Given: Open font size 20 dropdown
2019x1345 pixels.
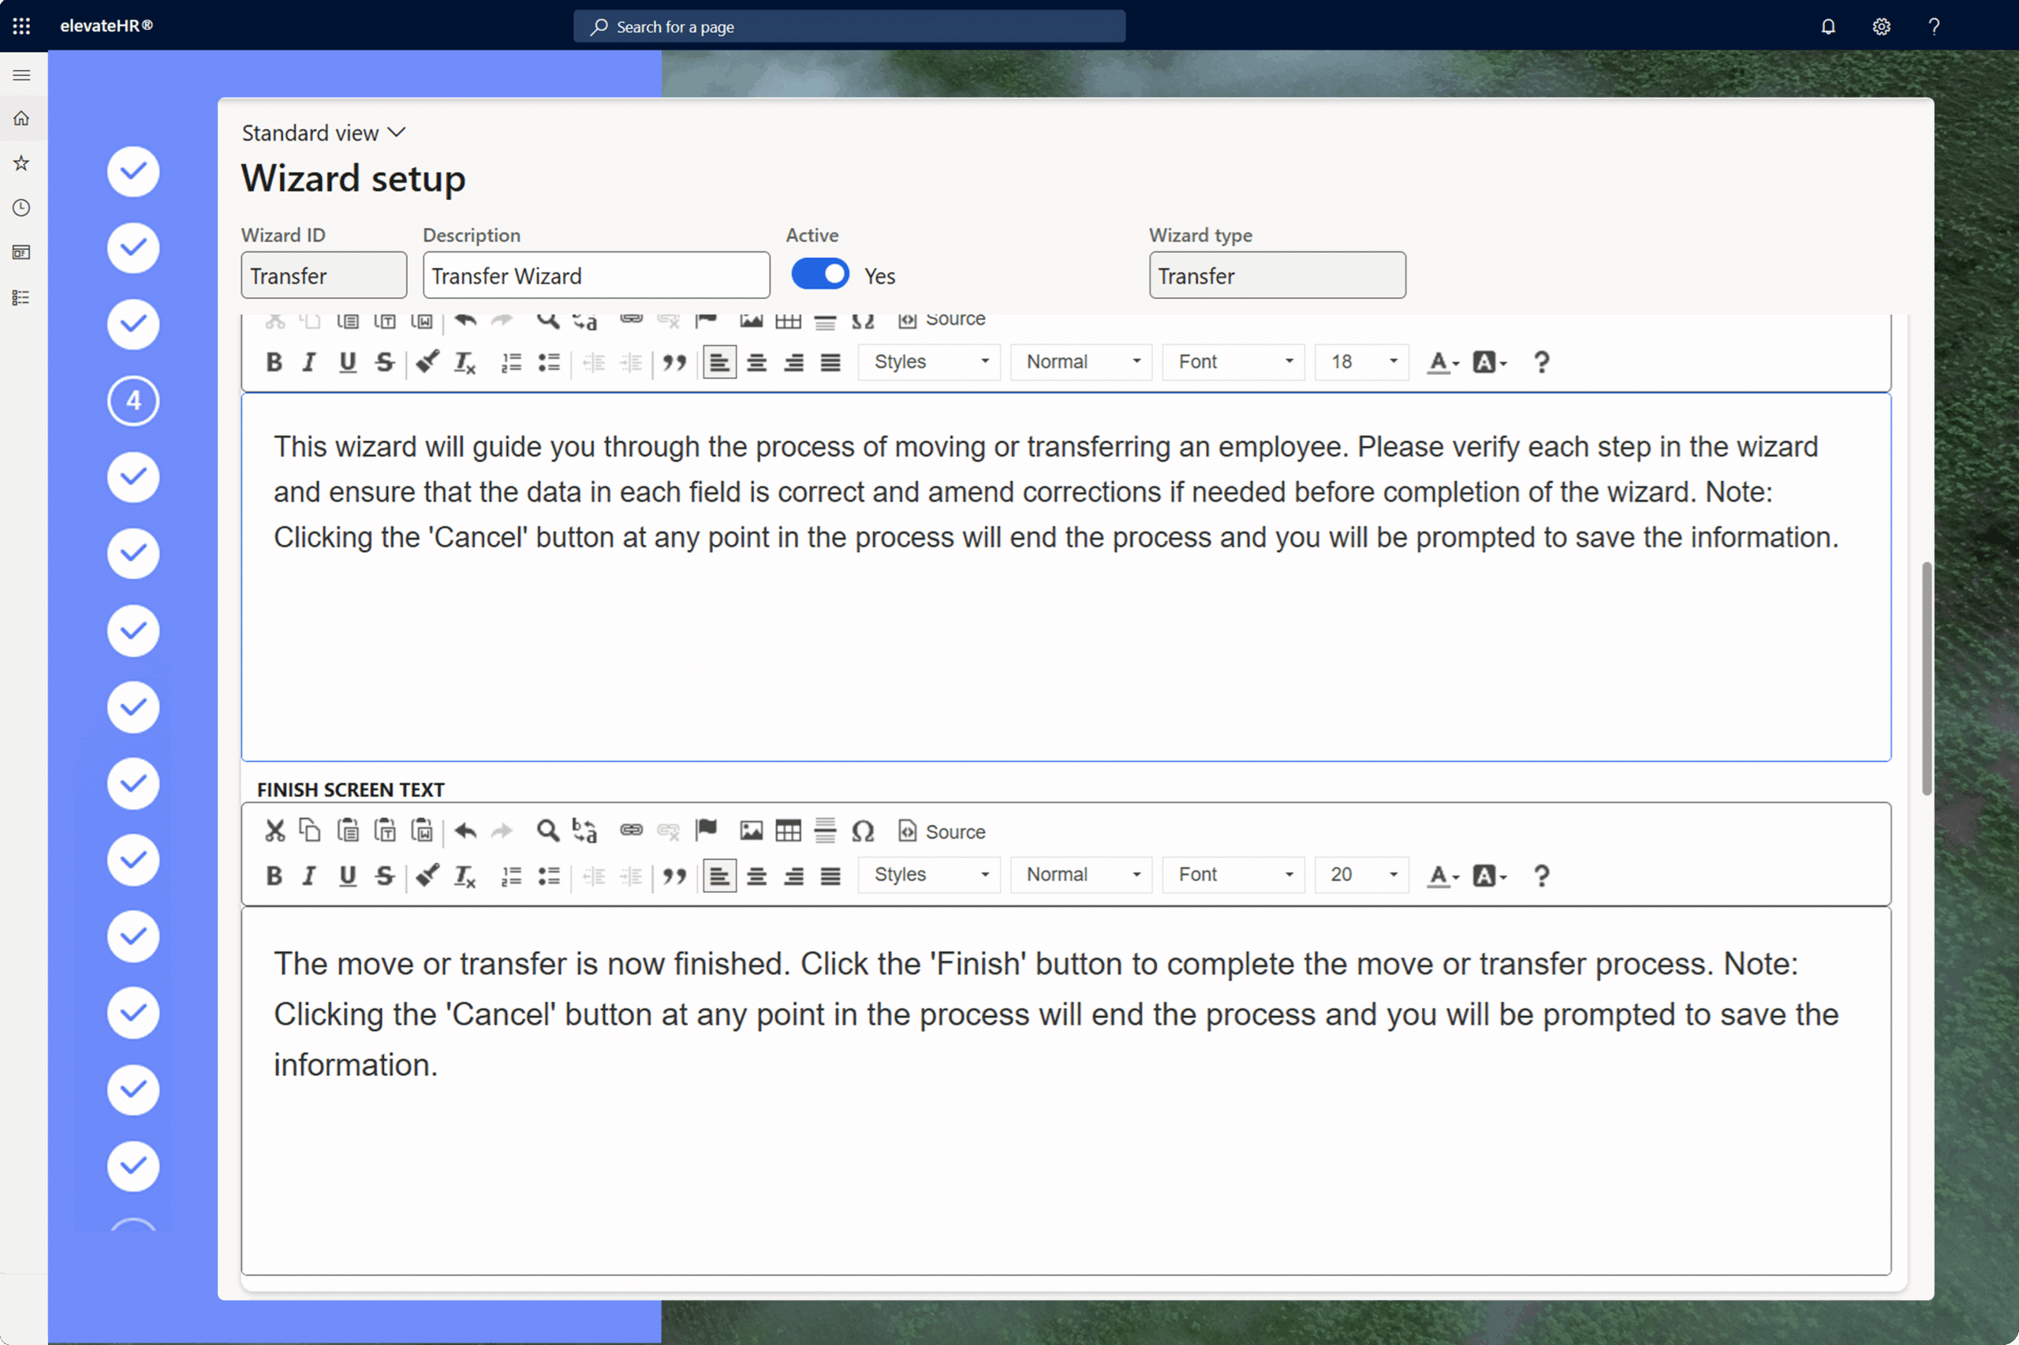Looking at the screenshot, I should pos(1362,875).
